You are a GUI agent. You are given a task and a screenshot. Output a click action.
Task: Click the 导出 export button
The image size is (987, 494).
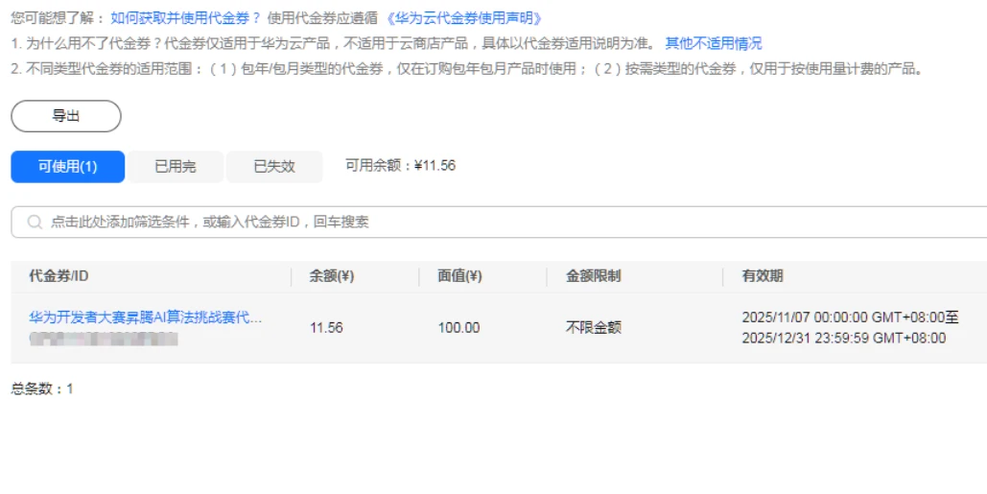click(66, 116)
